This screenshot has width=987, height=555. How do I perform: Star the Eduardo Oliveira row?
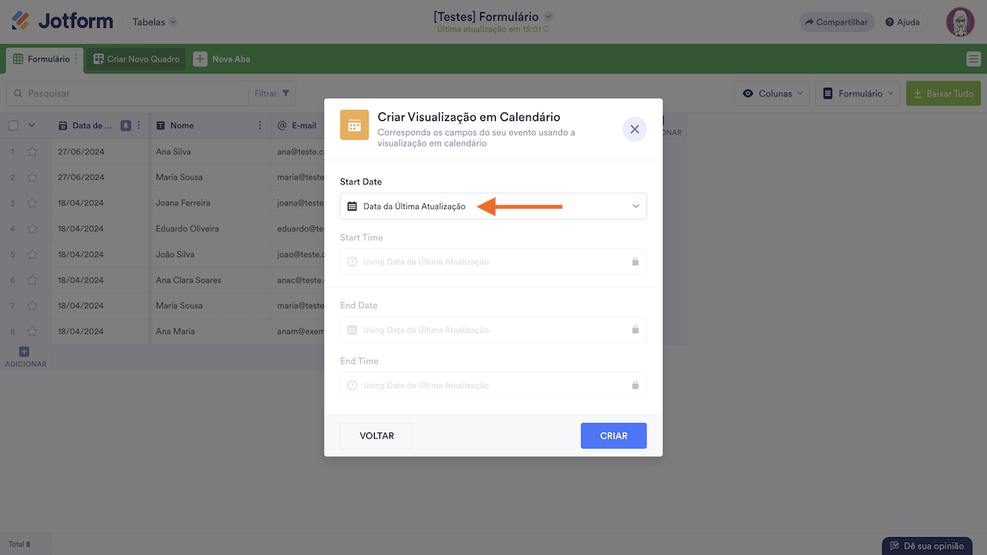[32, 229]
